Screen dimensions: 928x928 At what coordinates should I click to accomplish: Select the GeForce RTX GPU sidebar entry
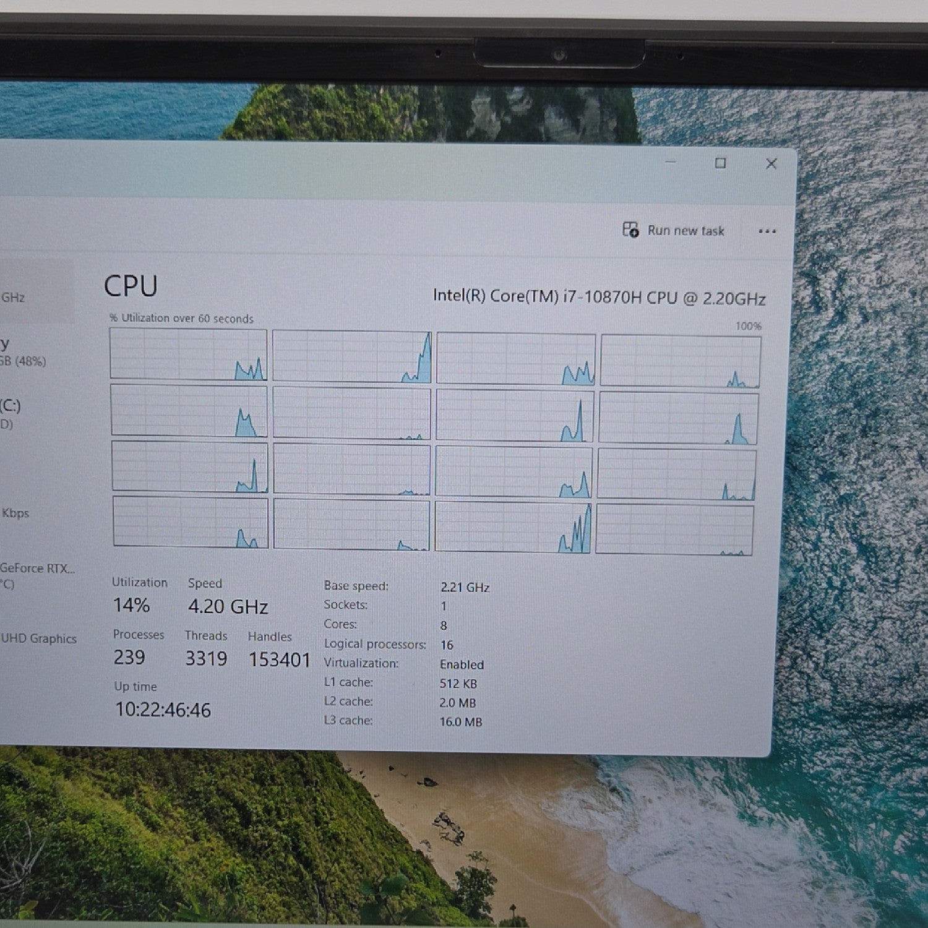click(x=37, y=575)
